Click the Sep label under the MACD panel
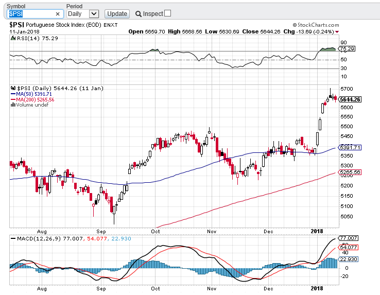 pos(101,289)
